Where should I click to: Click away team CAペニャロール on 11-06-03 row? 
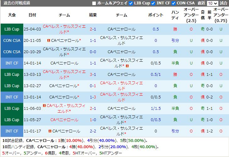point(122,109)
